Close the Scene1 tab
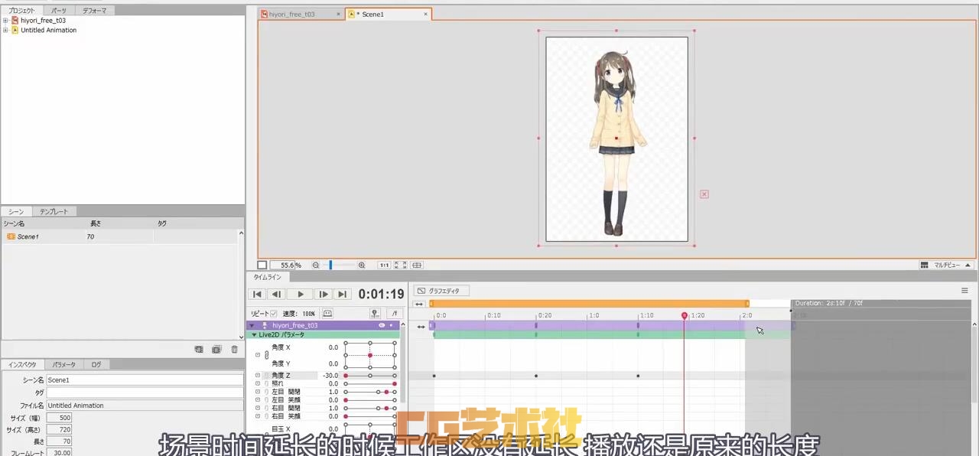The width and height of the screenshot is (979, 456). point(425,15)
